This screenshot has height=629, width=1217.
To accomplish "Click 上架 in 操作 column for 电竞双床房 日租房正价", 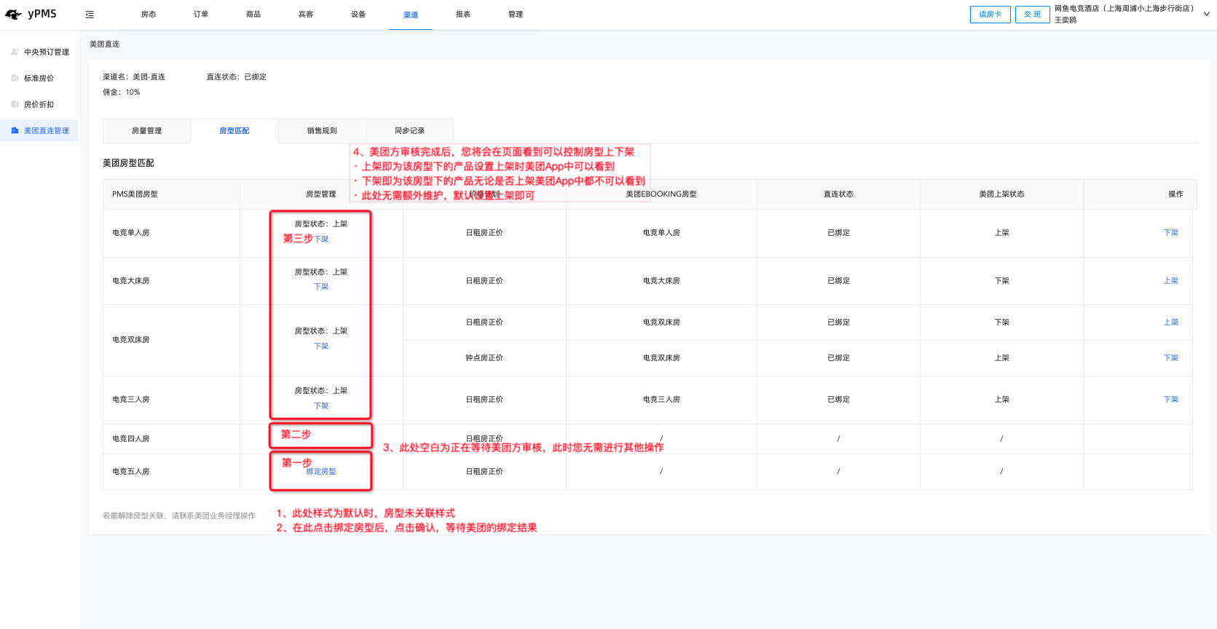I will click(1170, 323).
